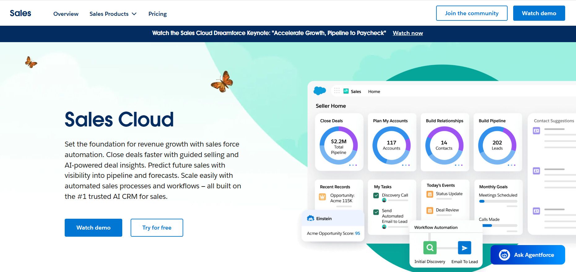Click the Seller Home heading
576x272 pixels.
pos(331,106)
